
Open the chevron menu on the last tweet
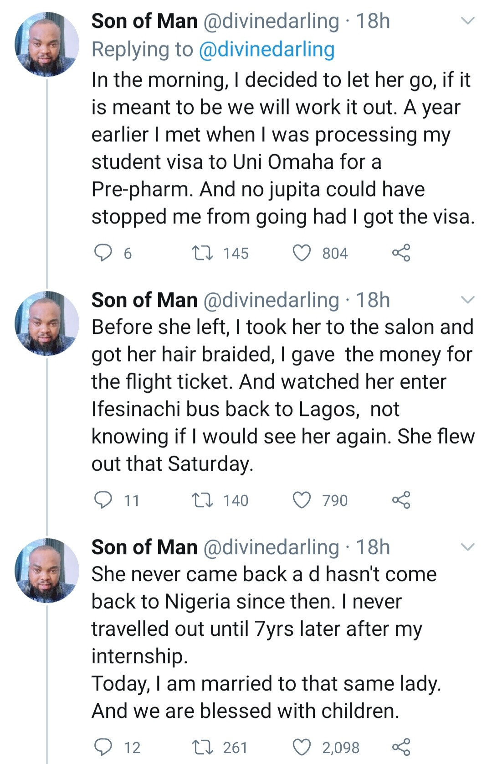(468, 547)
